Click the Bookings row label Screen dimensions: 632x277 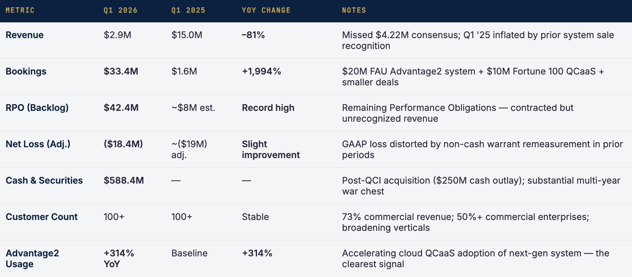[x=26, y=71]
